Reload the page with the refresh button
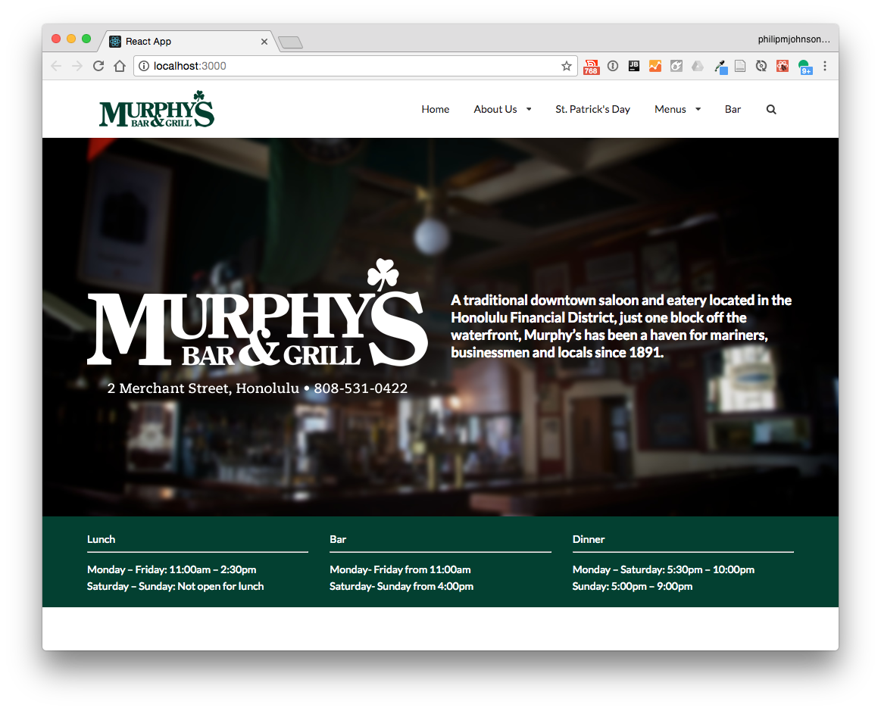 pos(98,66)
